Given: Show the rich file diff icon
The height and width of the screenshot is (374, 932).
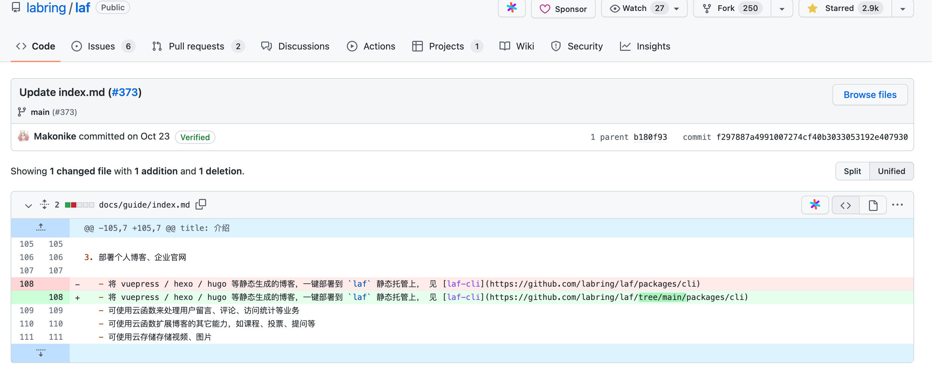Looking at the screenshot, I should point(873,205).
